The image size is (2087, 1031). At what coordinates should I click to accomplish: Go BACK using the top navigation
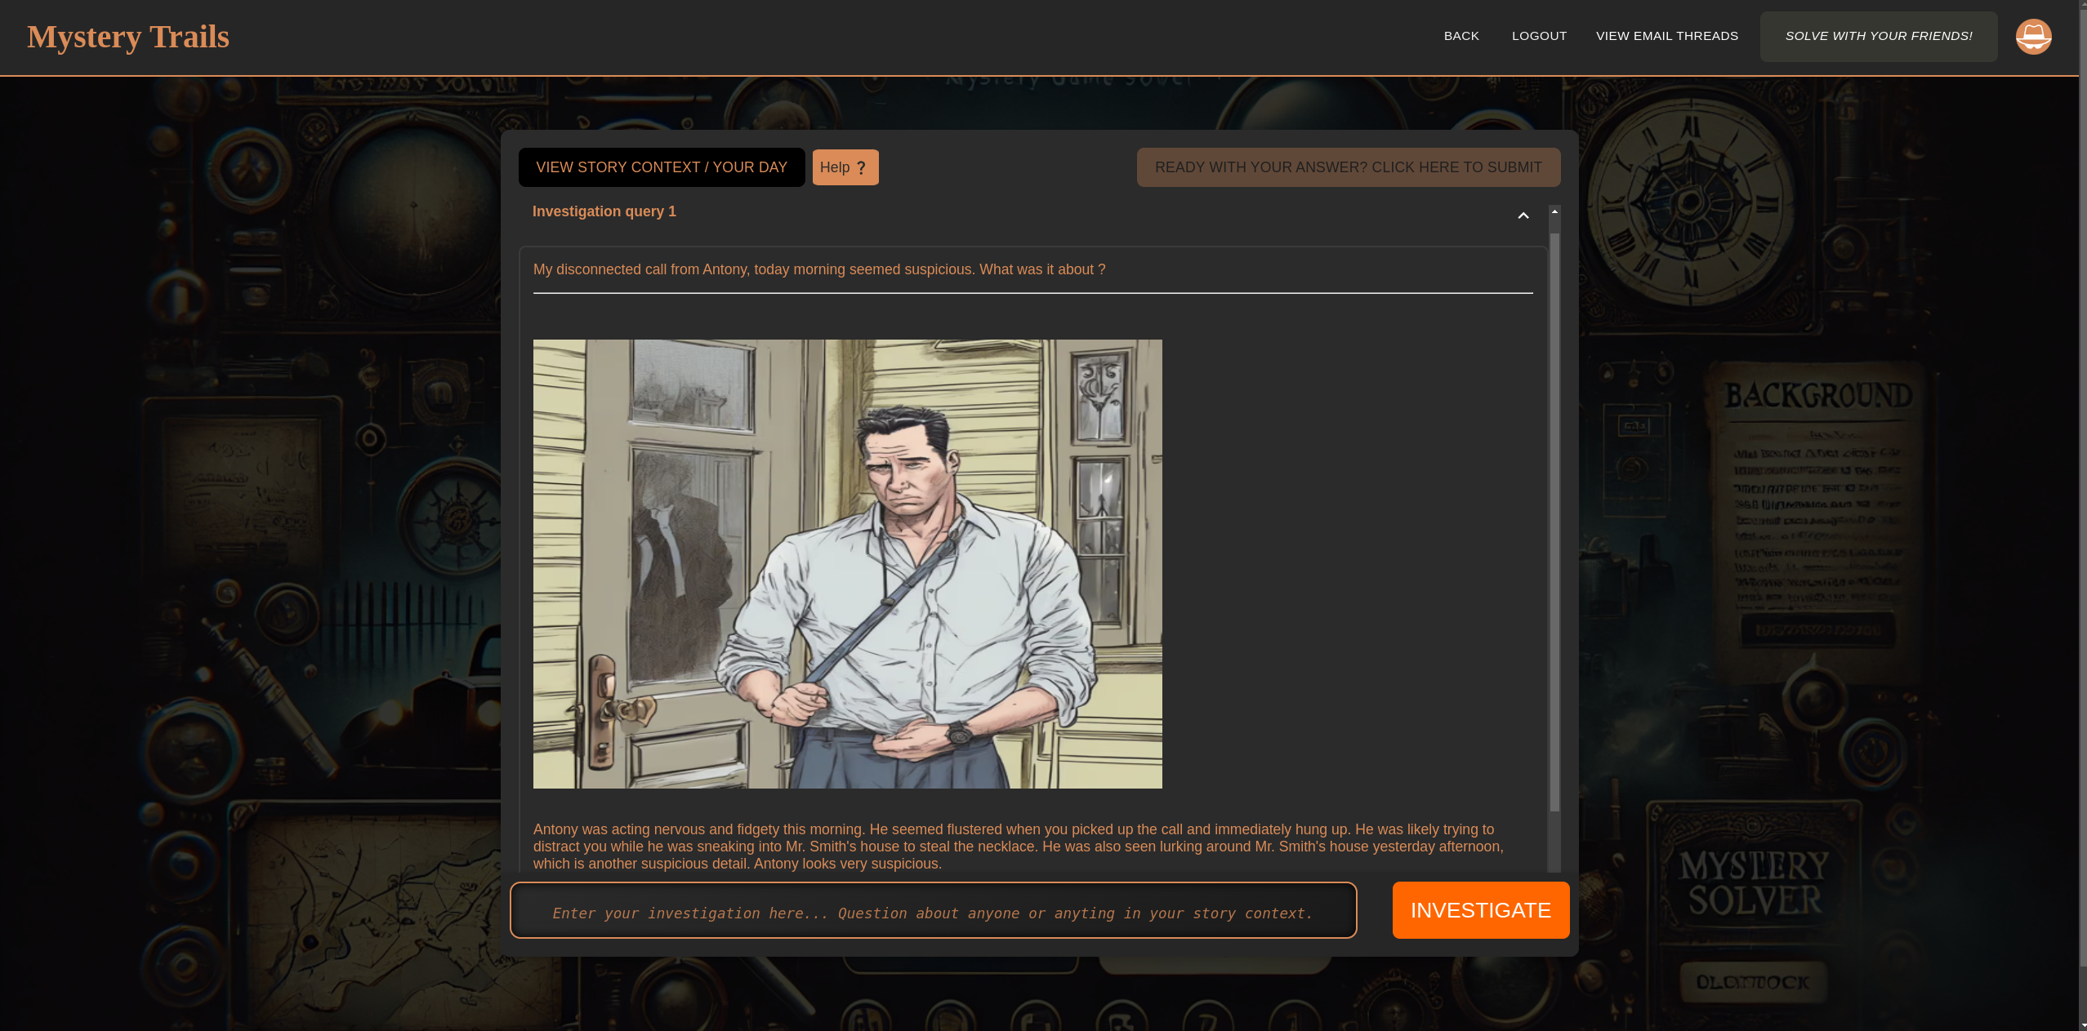[1461, 36]
